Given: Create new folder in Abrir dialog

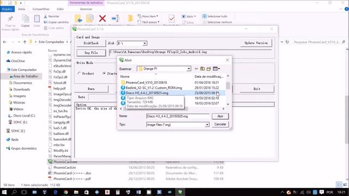Looking at the screenshot, I should click(208, 69).
